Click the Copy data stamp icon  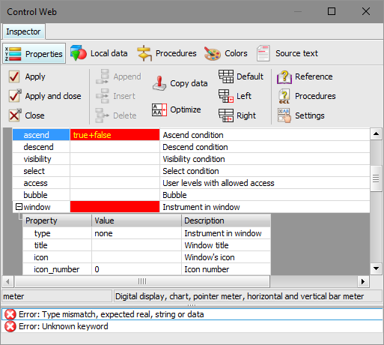tap(159, 83)
